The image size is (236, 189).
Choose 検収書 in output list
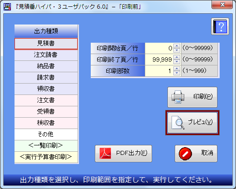coord(46,123)
